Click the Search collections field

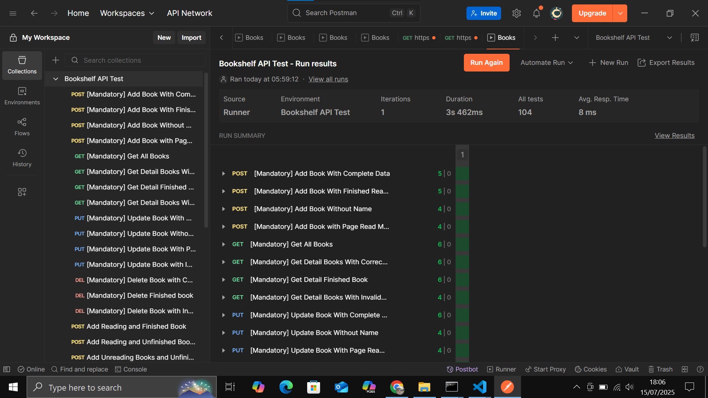click(x=135, y=60)
